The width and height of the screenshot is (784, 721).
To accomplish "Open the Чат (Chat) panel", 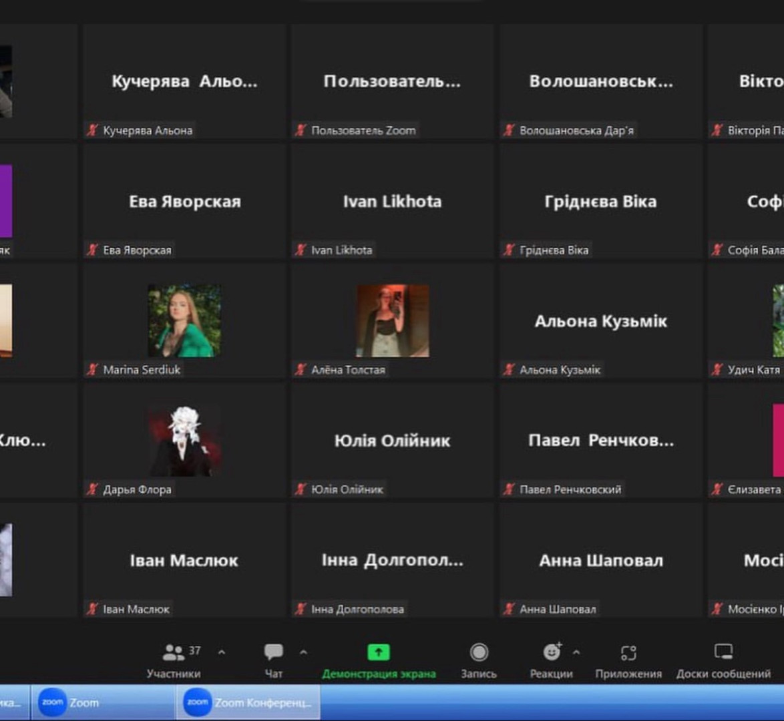I will (274, 652).
